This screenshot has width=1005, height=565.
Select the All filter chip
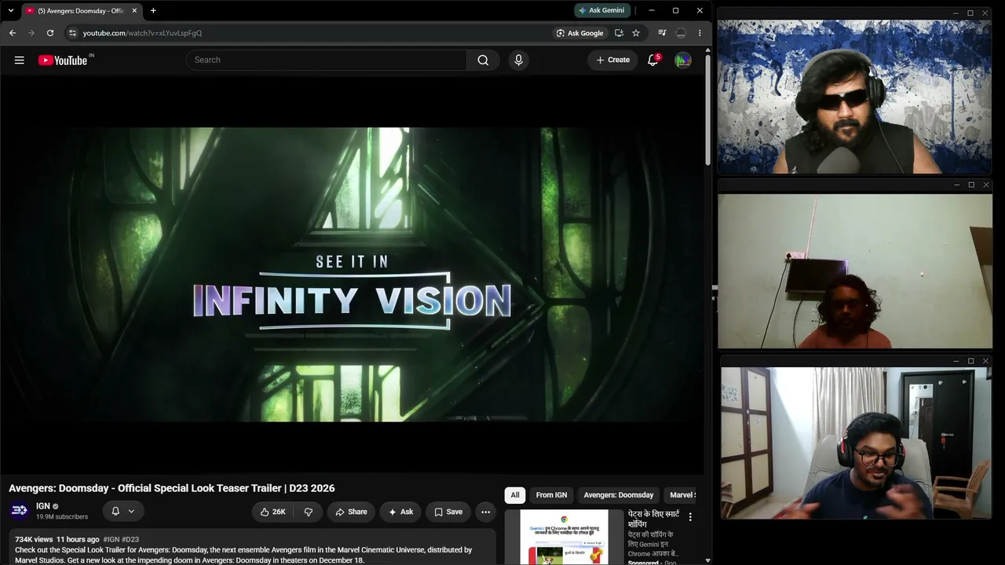pos(515,495)
